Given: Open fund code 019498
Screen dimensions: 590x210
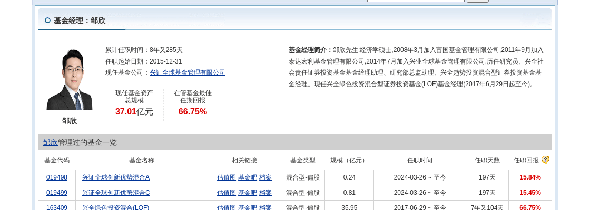Looking at the screenshot, I should [x=57, y=177].
